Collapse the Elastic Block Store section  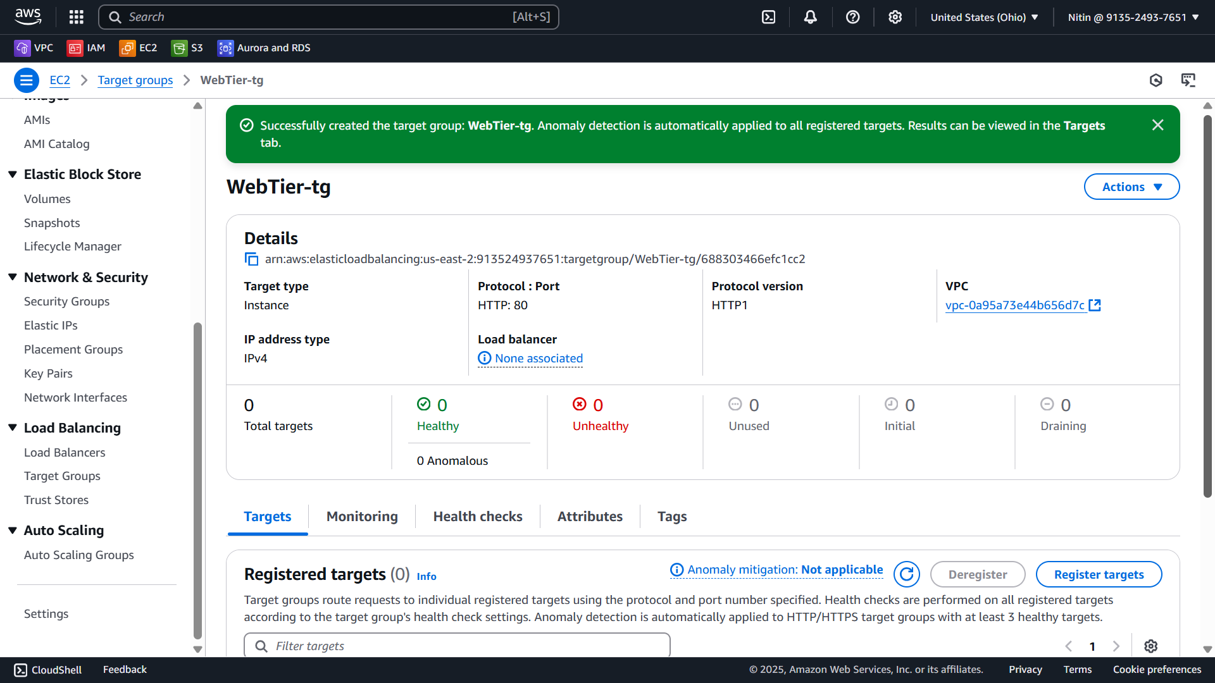click(x=12, y=175)
